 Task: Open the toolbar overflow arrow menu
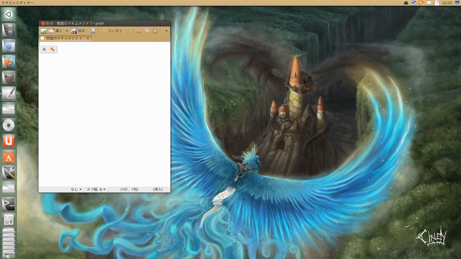coord(166,31)
